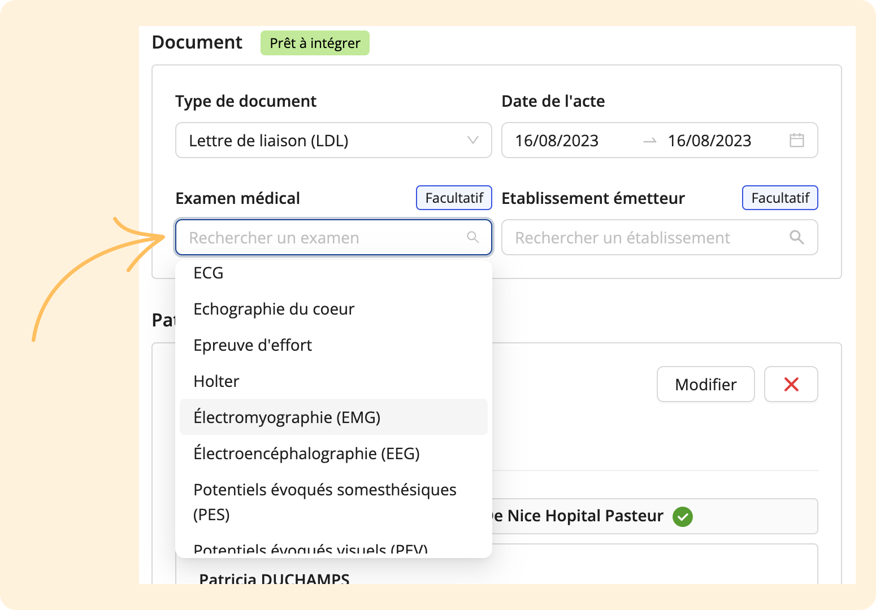Expand the Type de document chevron
The image size is (876, 610).
click(x=473, y=140)
